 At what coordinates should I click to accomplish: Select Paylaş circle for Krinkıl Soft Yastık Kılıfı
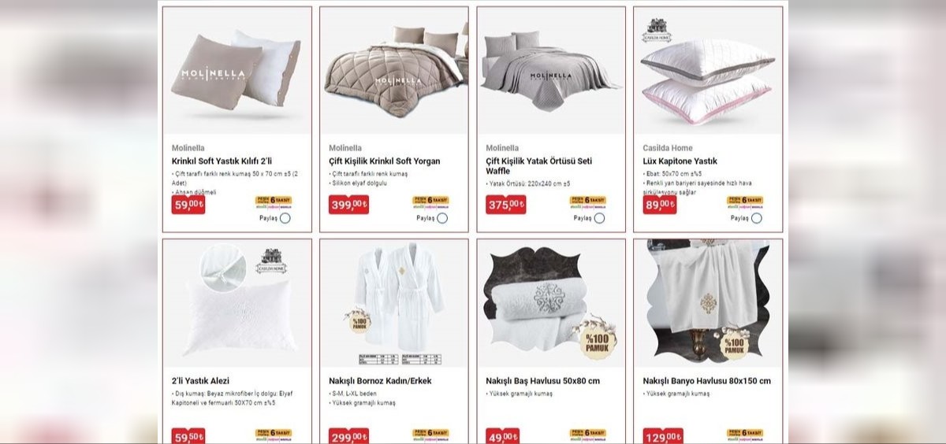(285, 218)
